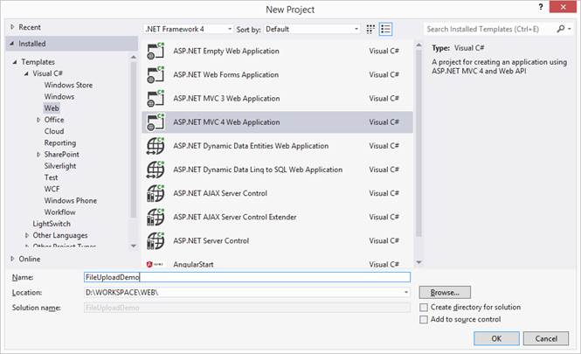Switch to medium icons list view
Viewport: 581px width, 354px height.
coord(386,29)
